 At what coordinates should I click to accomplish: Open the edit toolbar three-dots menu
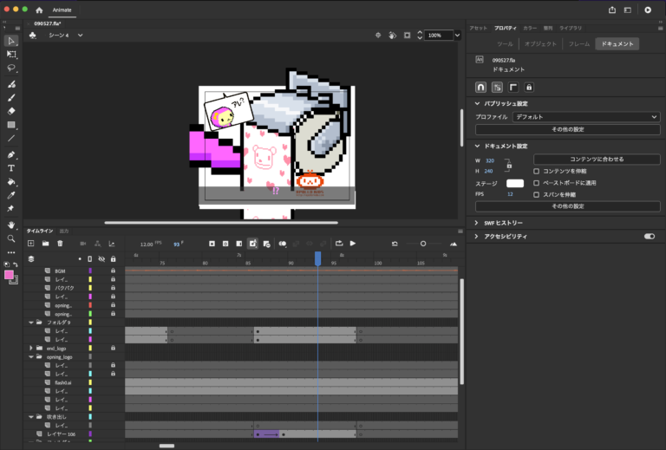coord(11,252)
